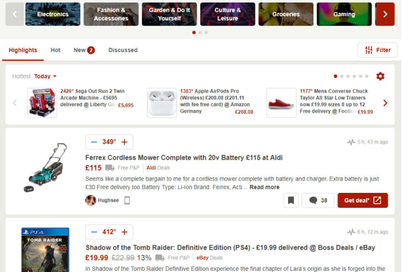Open the Electronics category tile

click(53, 14)
